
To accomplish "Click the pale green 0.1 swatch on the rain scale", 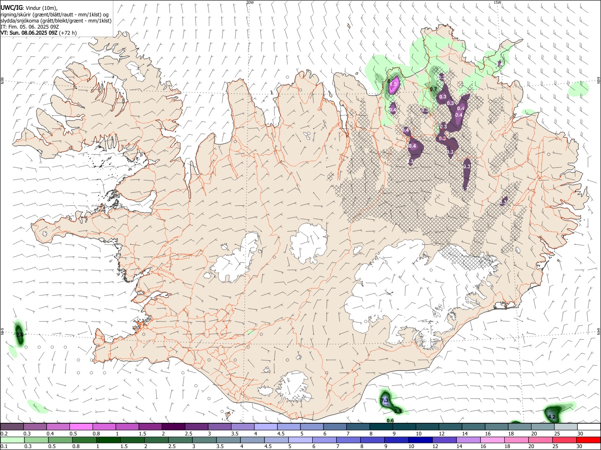I will click(x=12, y=440).
